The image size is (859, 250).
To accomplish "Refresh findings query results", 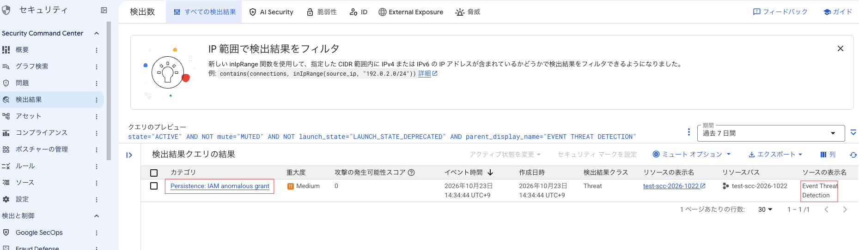I will tap(853, 155).
